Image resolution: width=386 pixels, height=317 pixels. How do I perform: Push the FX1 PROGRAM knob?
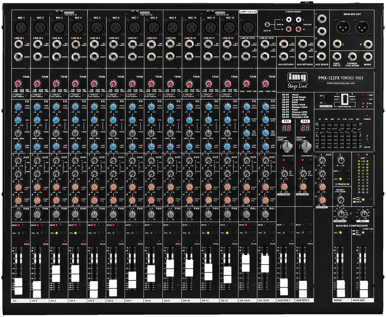tap(286, 146)
